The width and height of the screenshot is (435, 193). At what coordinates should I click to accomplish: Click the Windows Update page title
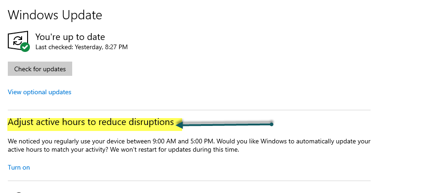point(55,15)
